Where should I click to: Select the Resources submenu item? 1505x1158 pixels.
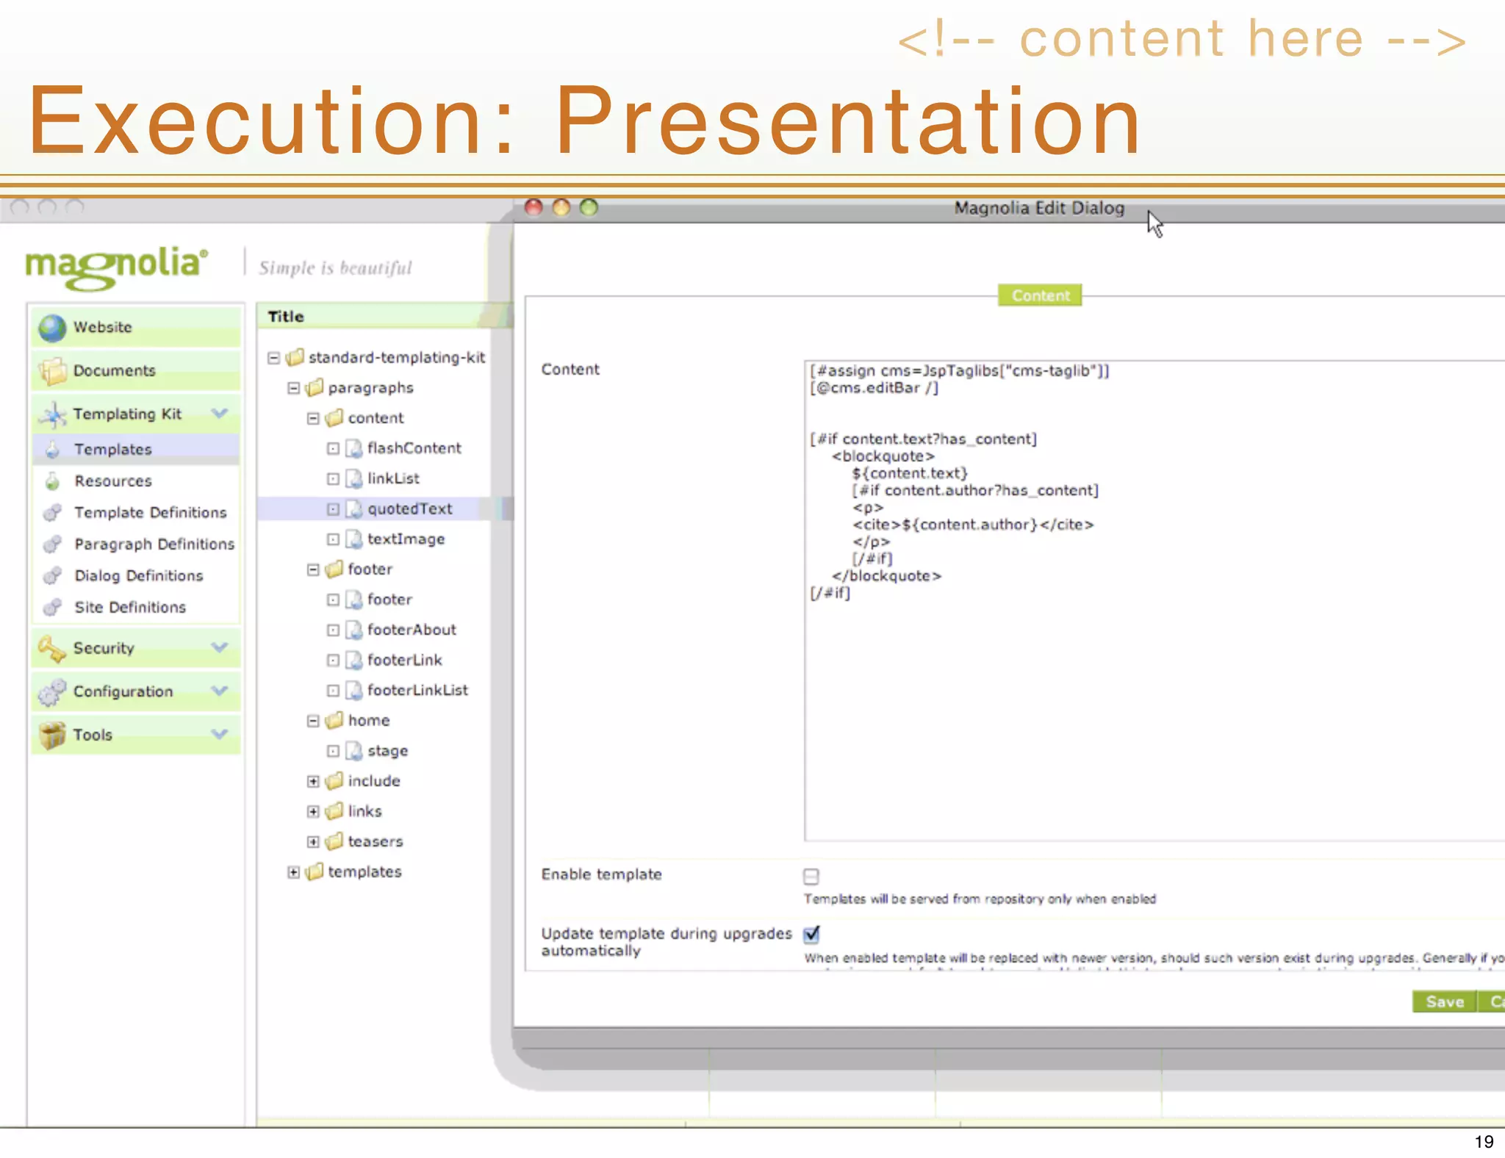(136, 481)
